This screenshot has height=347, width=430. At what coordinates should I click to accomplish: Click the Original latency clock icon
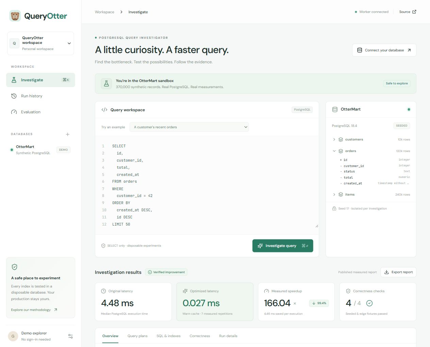click(x=103, y=291)
